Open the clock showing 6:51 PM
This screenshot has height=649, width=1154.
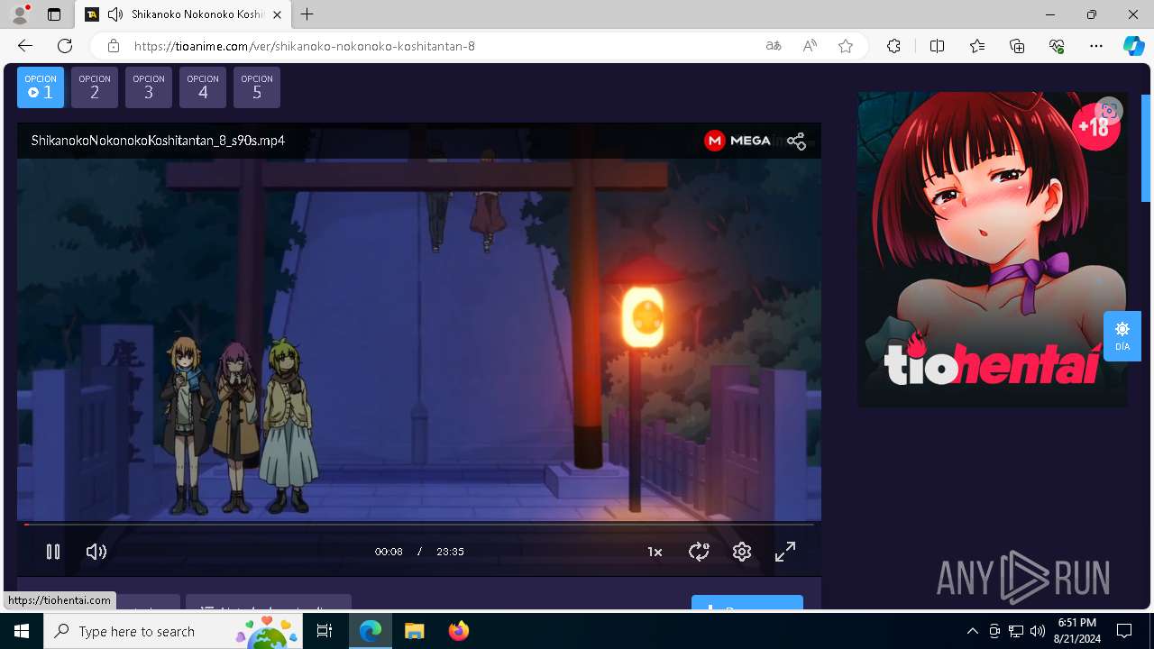(x=1077, y=631)
